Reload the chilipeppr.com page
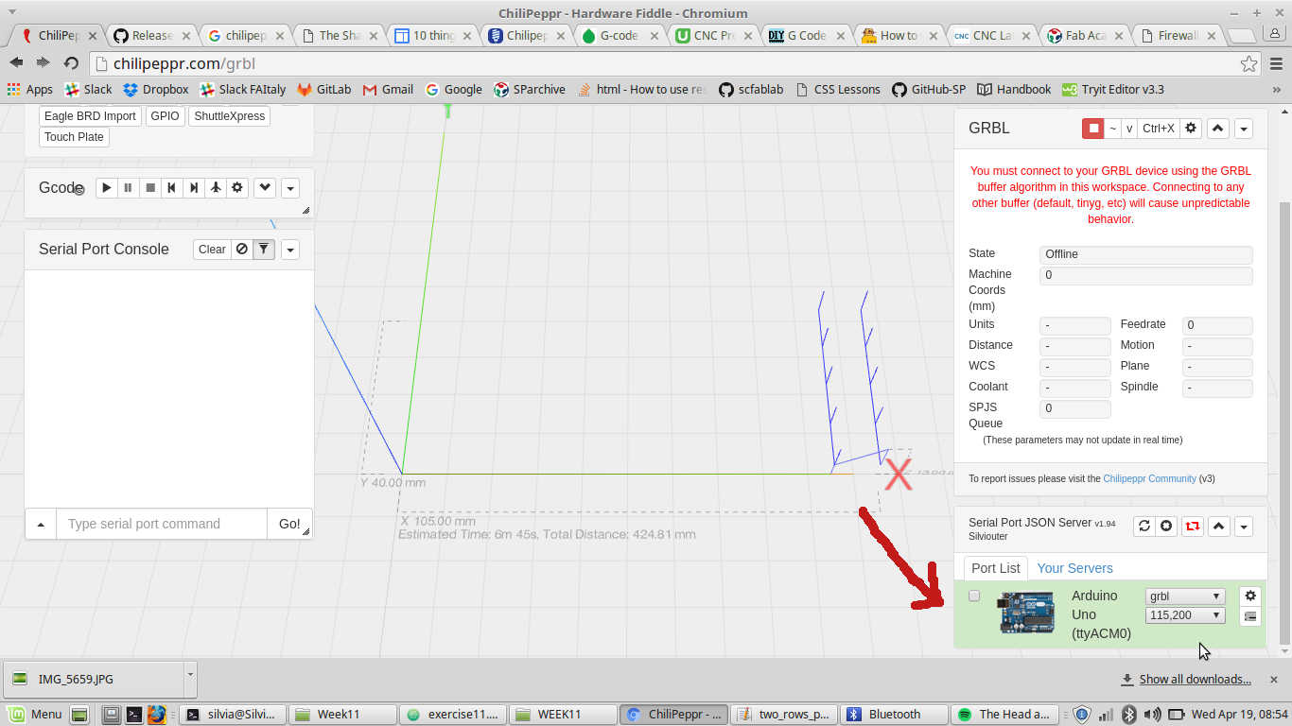The image size is (1292, 726). click(71, 63)
